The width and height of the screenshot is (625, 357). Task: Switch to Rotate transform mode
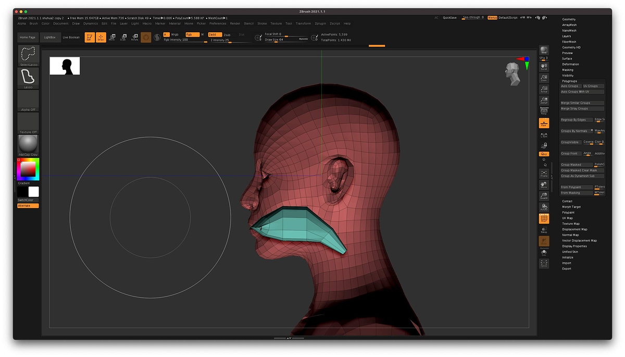(134, 38)
